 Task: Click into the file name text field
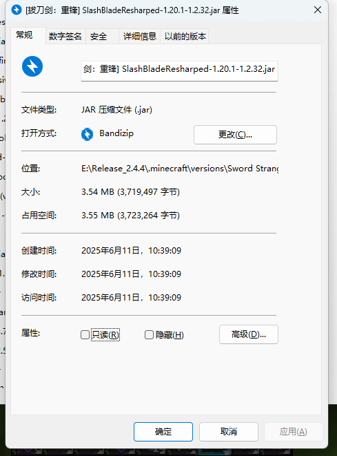(x=179, y=70)
